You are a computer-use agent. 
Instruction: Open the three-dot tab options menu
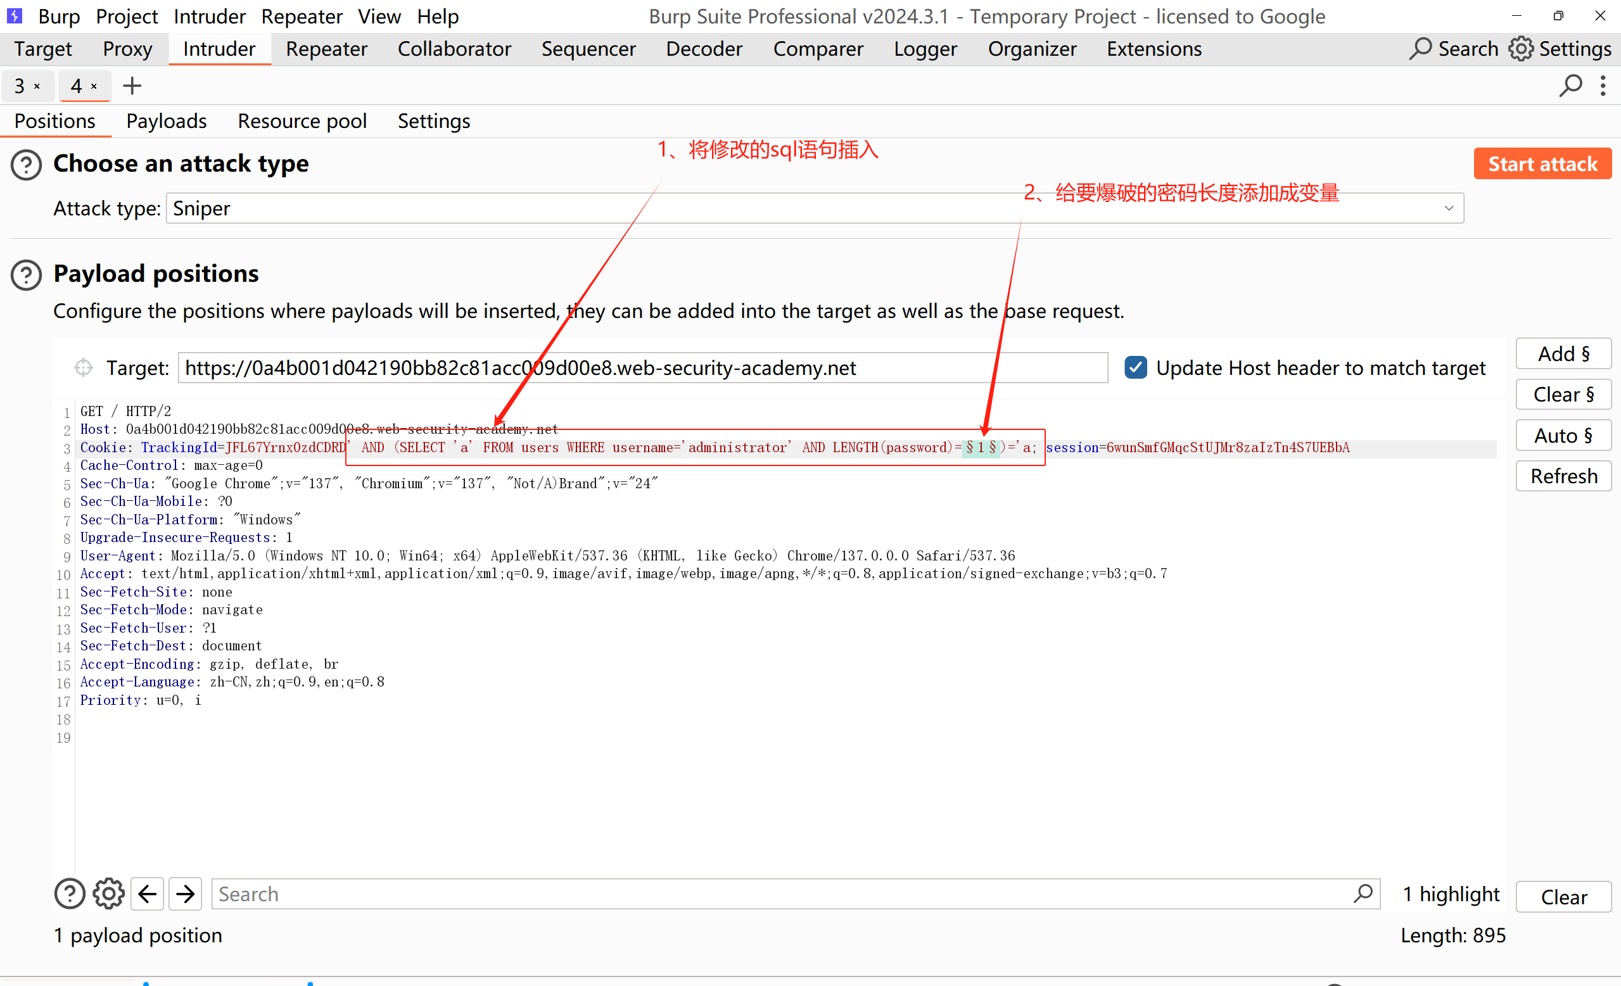(x=1603, y=85)
